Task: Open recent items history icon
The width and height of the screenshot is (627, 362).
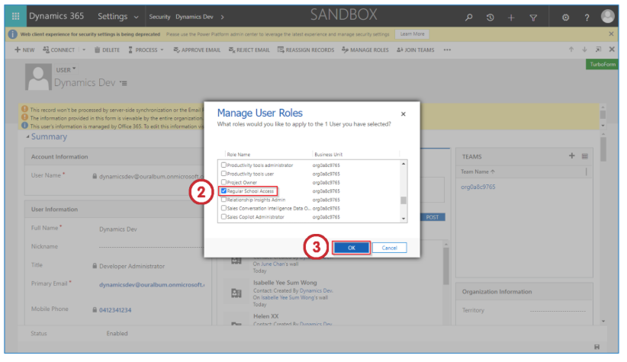Action: 490,17
